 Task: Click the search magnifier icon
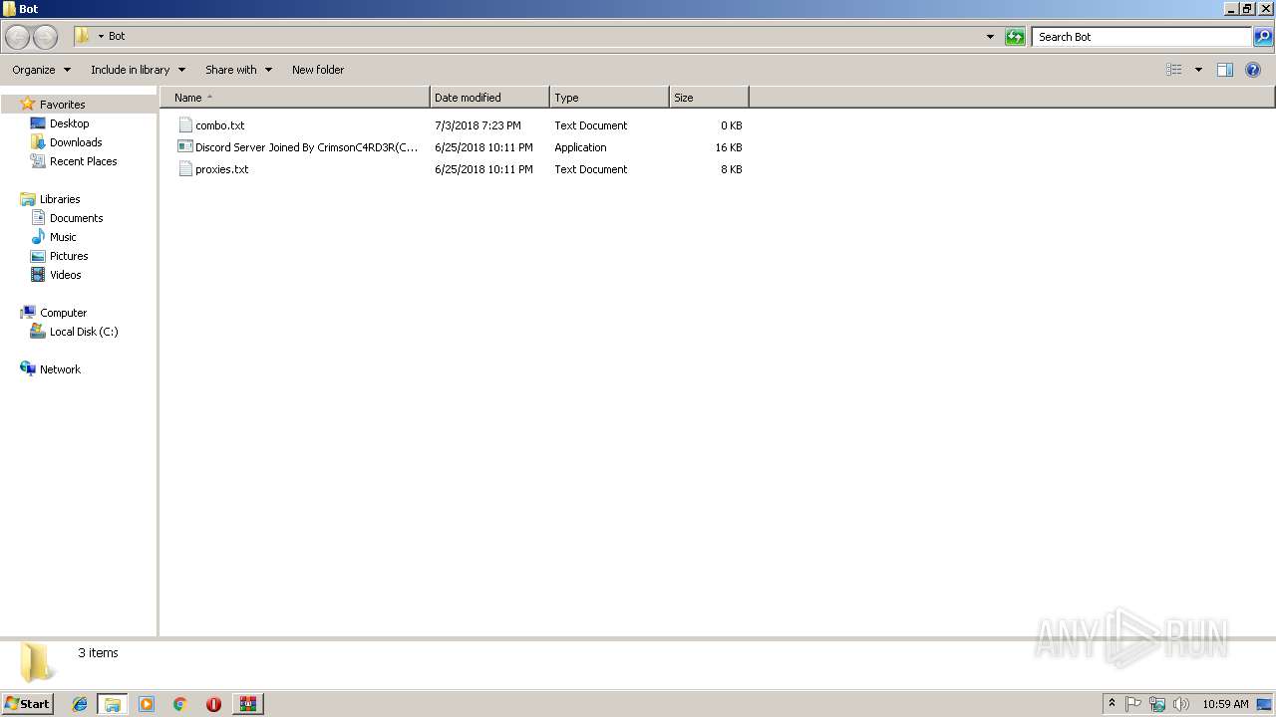1263,37
